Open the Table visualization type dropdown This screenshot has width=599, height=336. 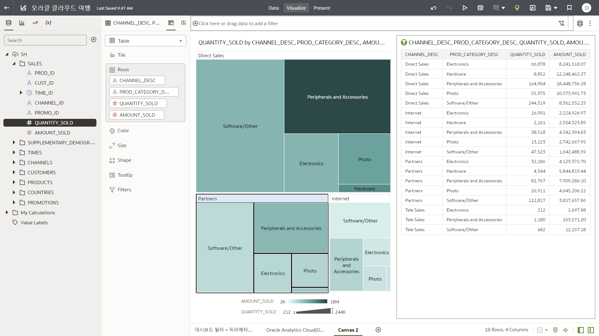(145, 41)
